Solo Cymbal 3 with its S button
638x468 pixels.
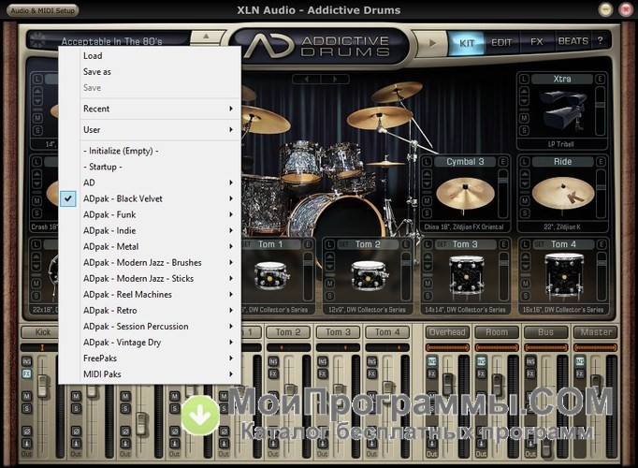[x=427, y=212]
